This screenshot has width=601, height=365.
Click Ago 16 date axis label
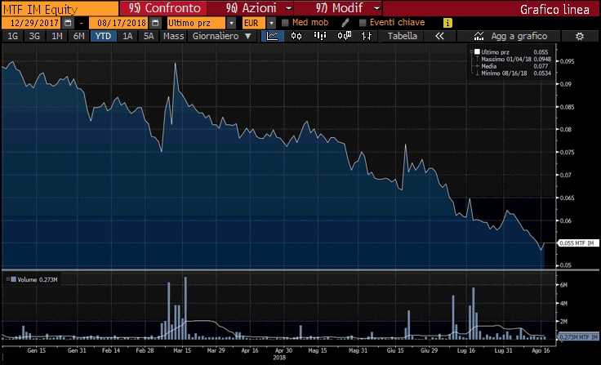click(541, 350)
